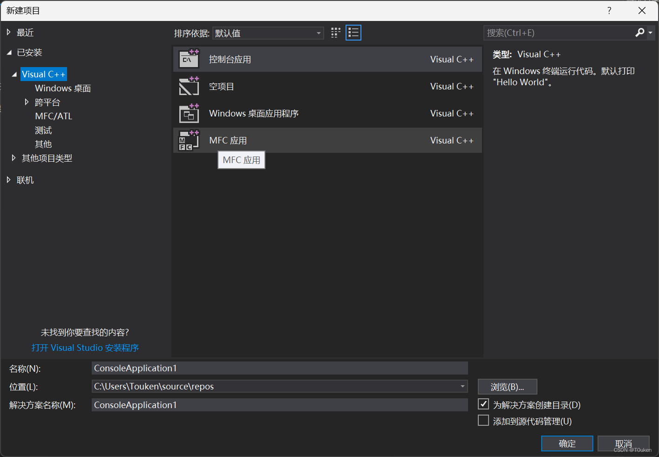The height and width of the screenshot is (457, 659).
Task: Click 取消 button
Action: click(623, 443)
